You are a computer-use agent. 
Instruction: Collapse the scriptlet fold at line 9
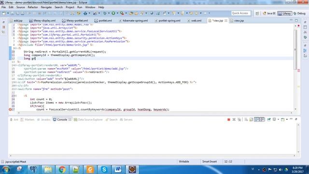[16, 48]
